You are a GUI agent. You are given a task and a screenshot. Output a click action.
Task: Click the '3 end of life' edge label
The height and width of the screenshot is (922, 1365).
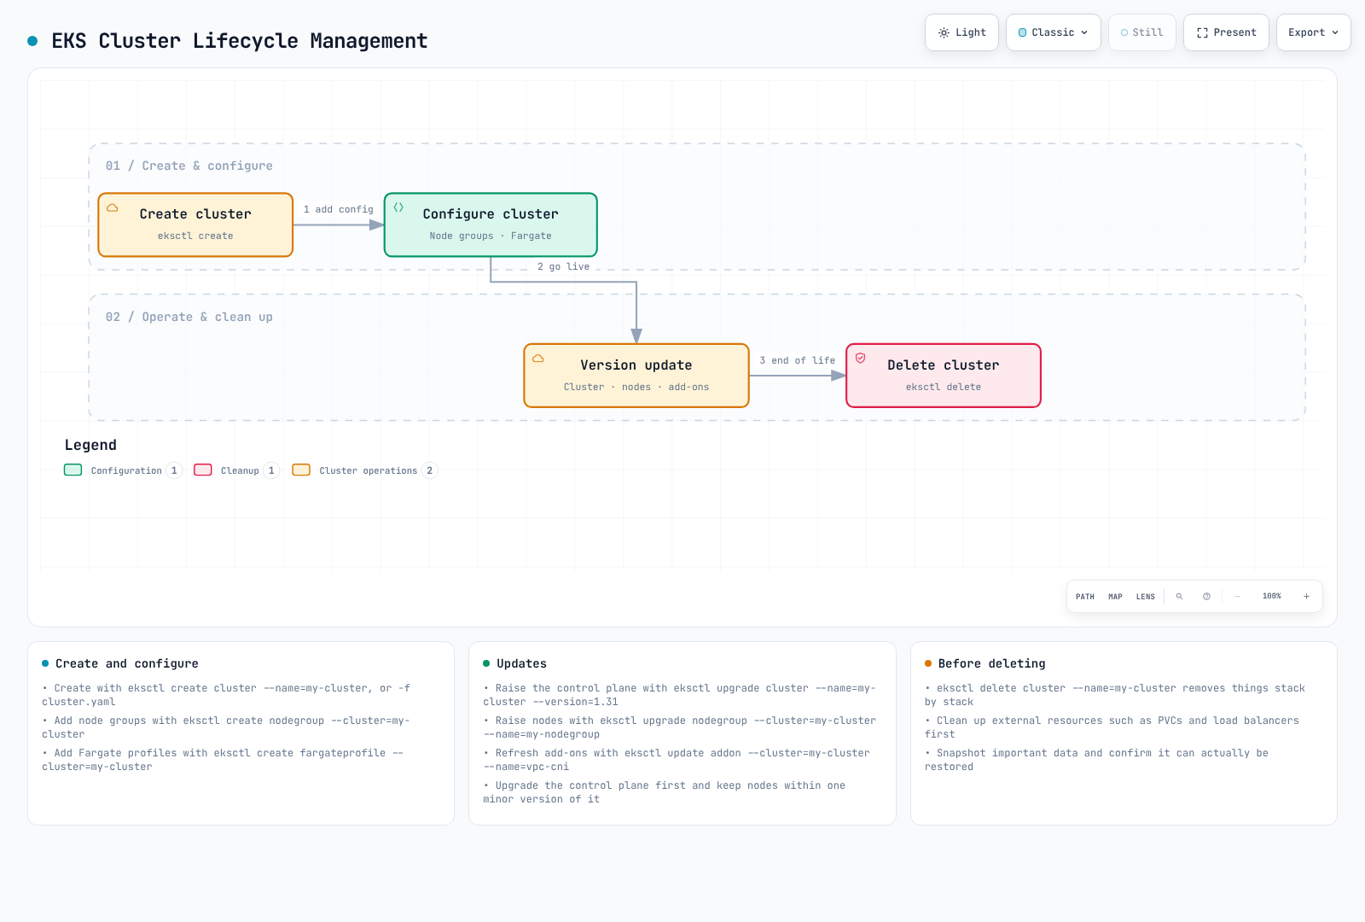[x=798, y=361]
